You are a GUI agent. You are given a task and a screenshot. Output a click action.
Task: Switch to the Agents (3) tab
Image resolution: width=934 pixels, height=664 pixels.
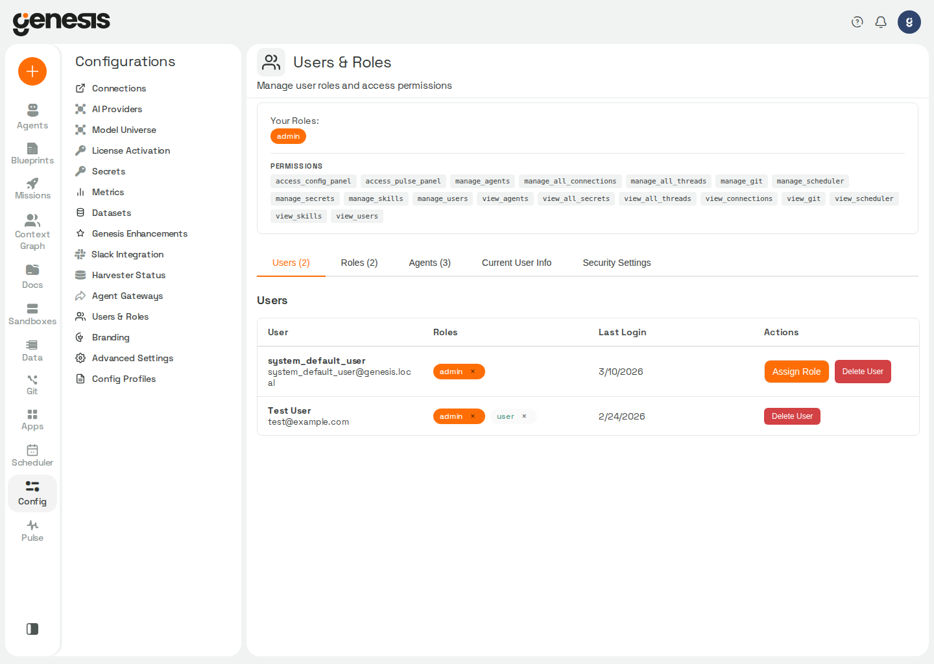[x=430, y=263]
